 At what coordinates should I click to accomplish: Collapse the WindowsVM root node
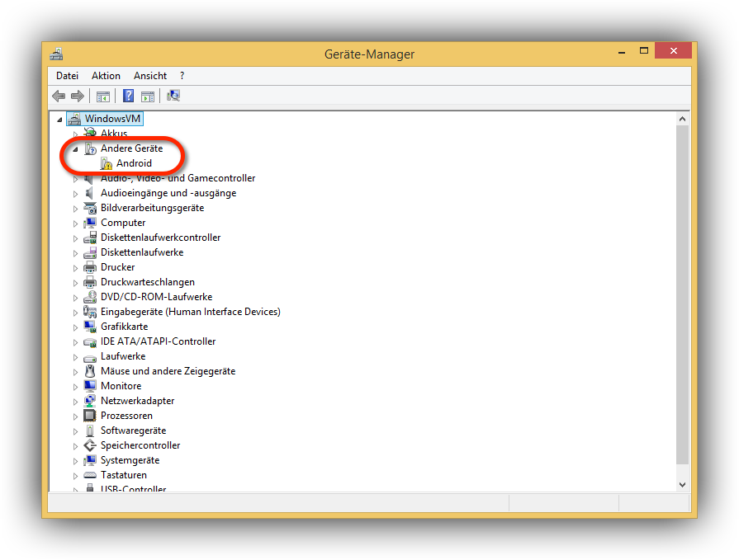click(x=59, y=120)
